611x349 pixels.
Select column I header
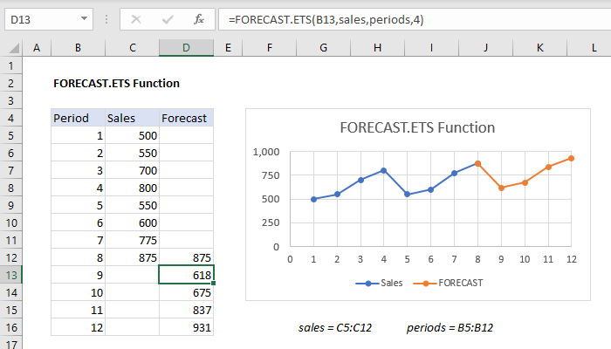pos(431,48)
